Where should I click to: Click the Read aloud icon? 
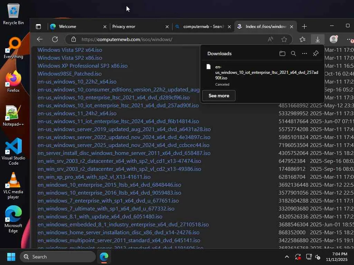[x=270, y=39]
